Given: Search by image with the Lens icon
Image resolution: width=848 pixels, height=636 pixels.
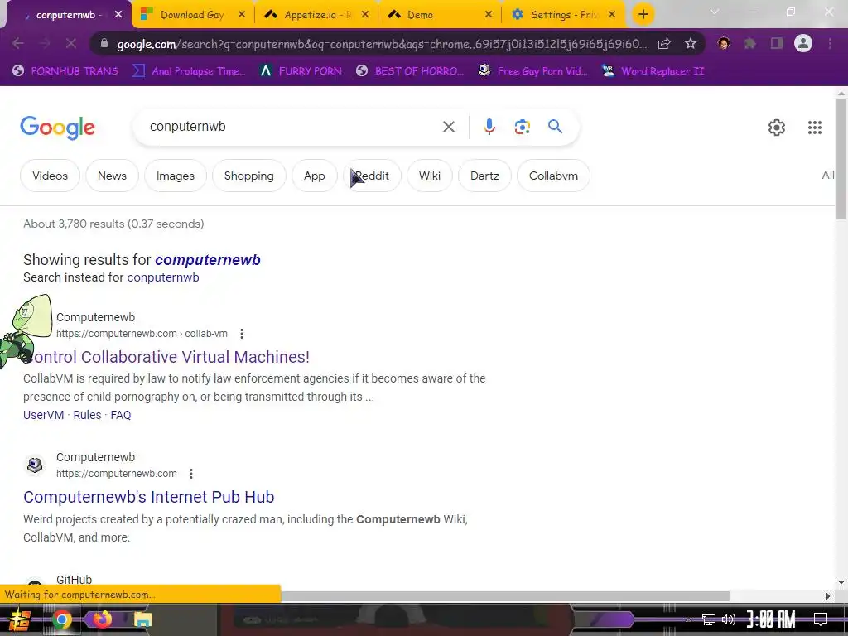Looking at the screenshot, I should point(522,127).
